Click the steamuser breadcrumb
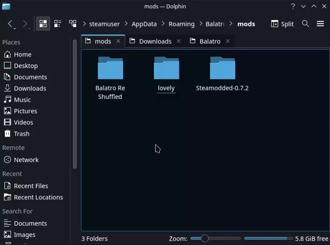Viewport: 330px width, 245px height. [x=104, y=24]
